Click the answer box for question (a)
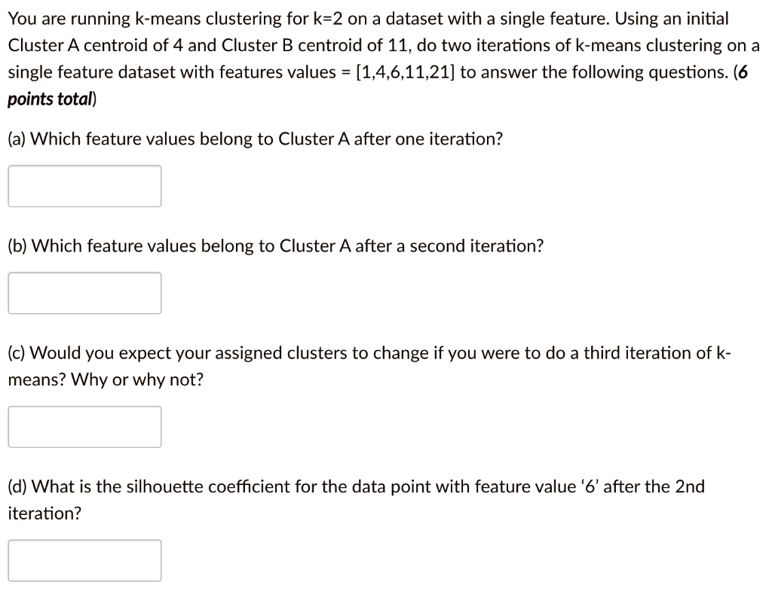Image resolution: width=772 pixels, height=594 pixels. (x=84, y=186)
